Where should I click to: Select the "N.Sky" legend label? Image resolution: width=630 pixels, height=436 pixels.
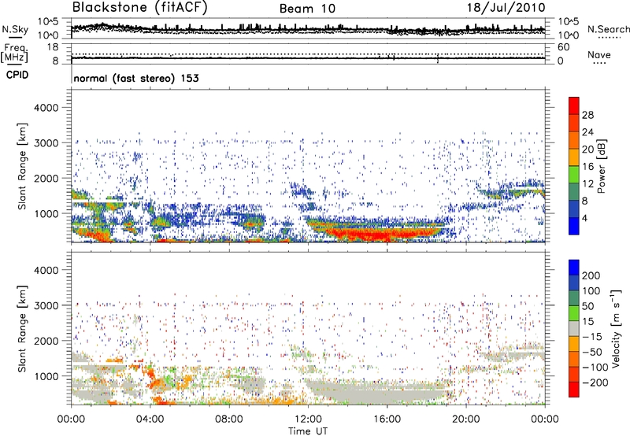(x=15, y=29)
